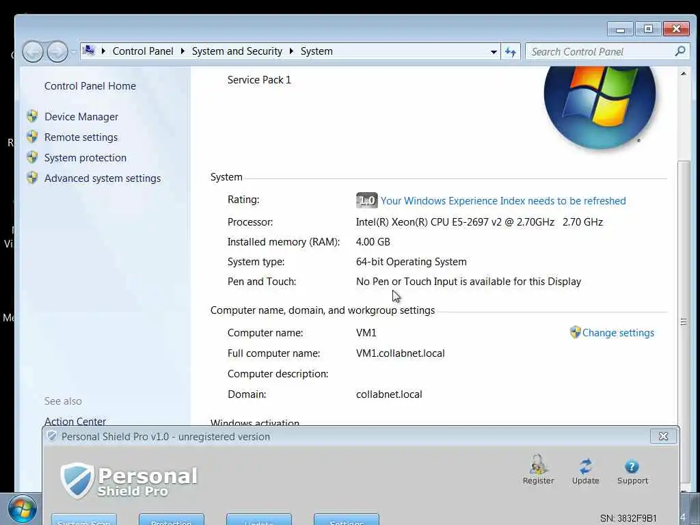Click processor value Intel Xeon E5-2697

[x=479, y=222]
